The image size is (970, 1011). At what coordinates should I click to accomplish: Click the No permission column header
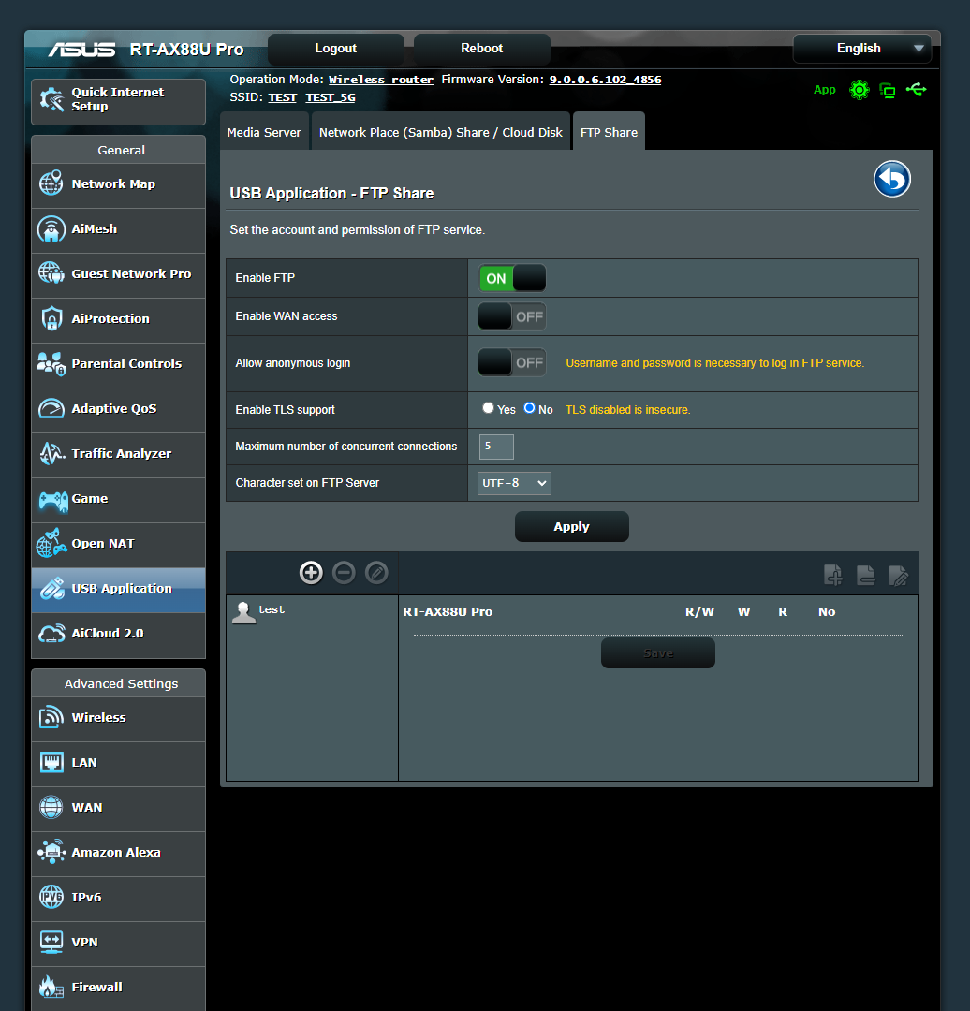[x=827, y=612]
